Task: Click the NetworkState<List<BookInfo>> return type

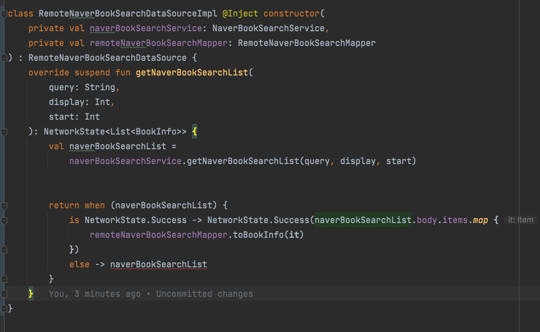Action: coord(115,132)
